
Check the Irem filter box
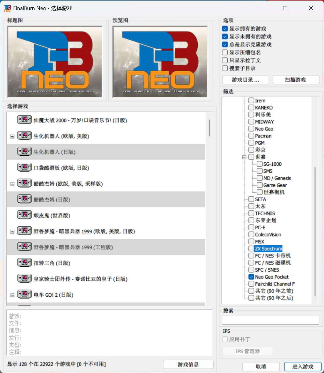coord(251,100)
